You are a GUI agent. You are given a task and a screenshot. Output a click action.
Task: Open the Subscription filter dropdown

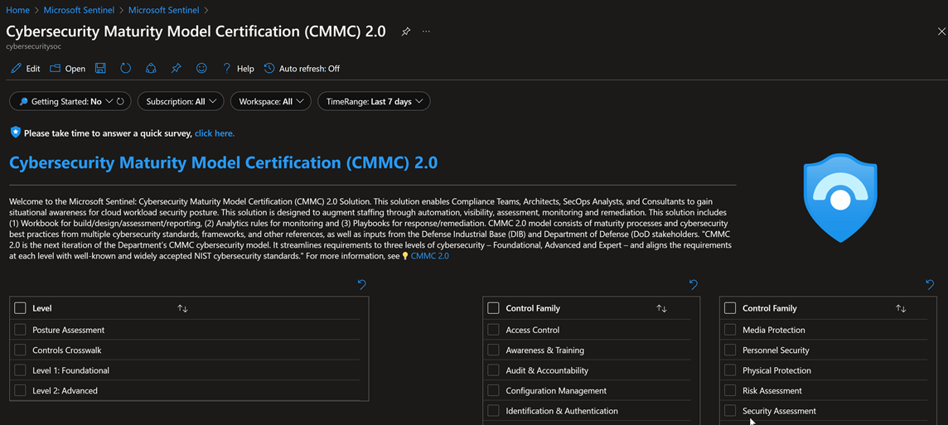tap(180, 102)
